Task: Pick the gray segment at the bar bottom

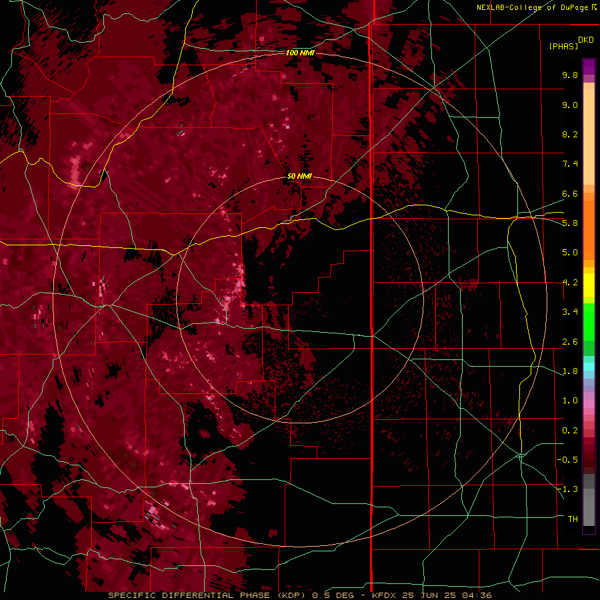Action: point(589,501)
